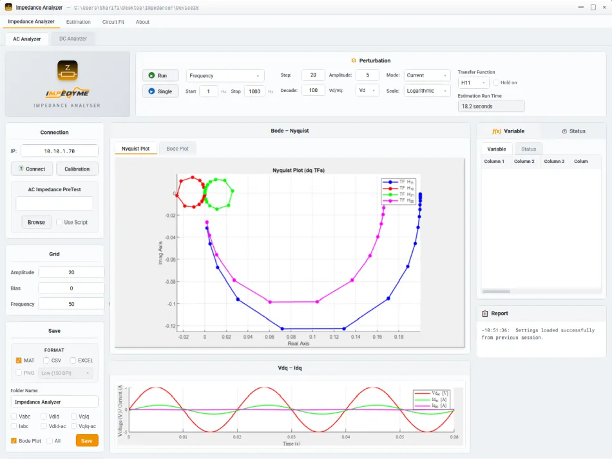This screenshot has height=459, width=612.
Task: Switch to the Bode Plot tab
Action: (x=177, y=149)
